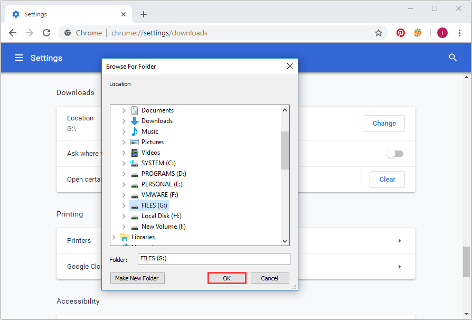Expand the New Volume (I:) node
The width and height of the screenshot is (472, 320).
(x=124, y=227)
